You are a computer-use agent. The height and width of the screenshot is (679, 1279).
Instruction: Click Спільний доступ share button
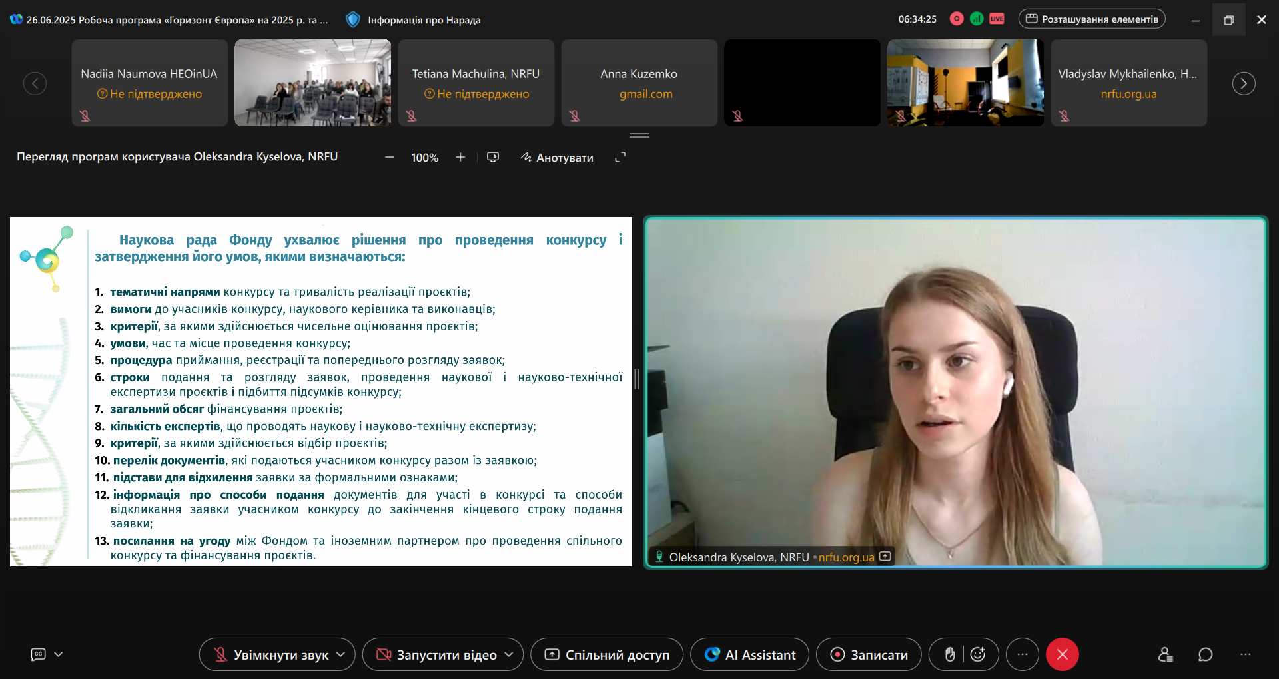pos(607,655)
